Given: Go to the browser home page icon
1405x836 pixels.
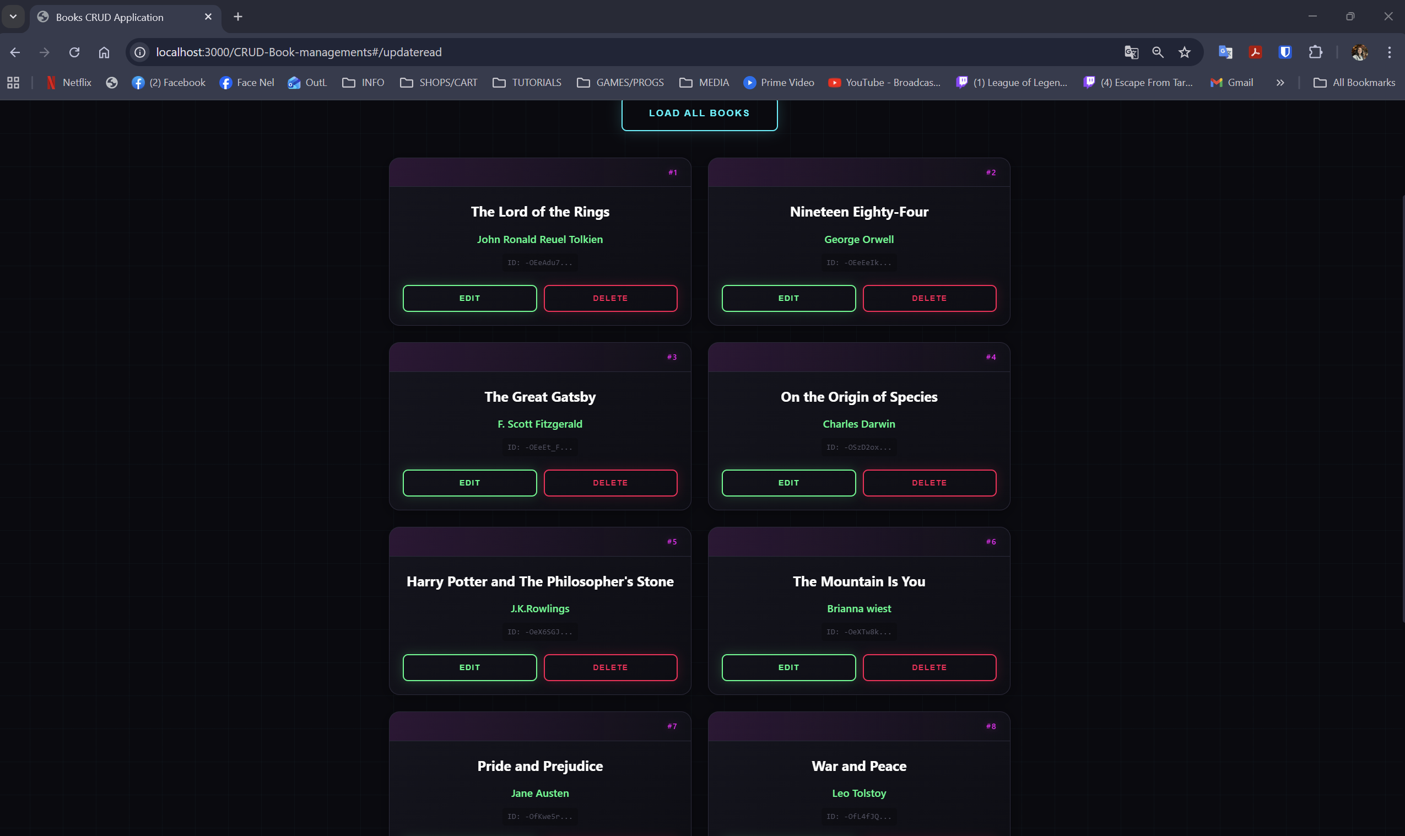Looking at the screenshot, I should pyautogui.click(x=104, y=52).
